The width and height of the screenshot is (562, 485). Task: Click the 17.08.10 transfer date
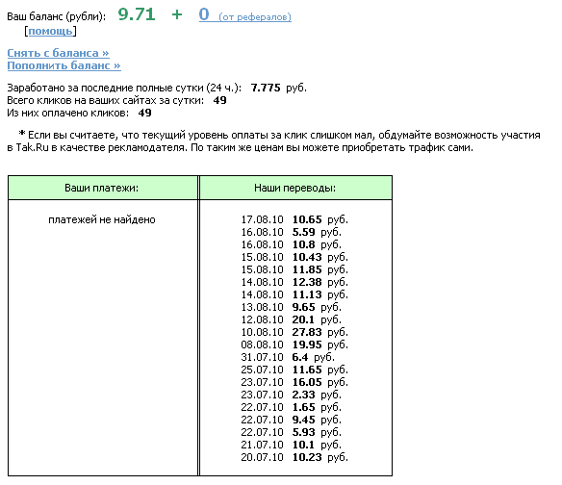coord(262,219)
